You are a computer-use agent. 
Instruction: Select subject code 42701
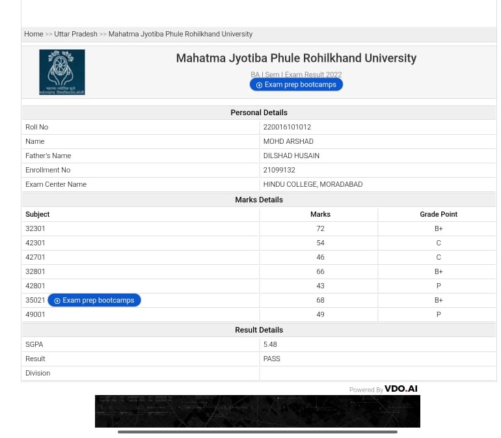(x=35, y=257)
